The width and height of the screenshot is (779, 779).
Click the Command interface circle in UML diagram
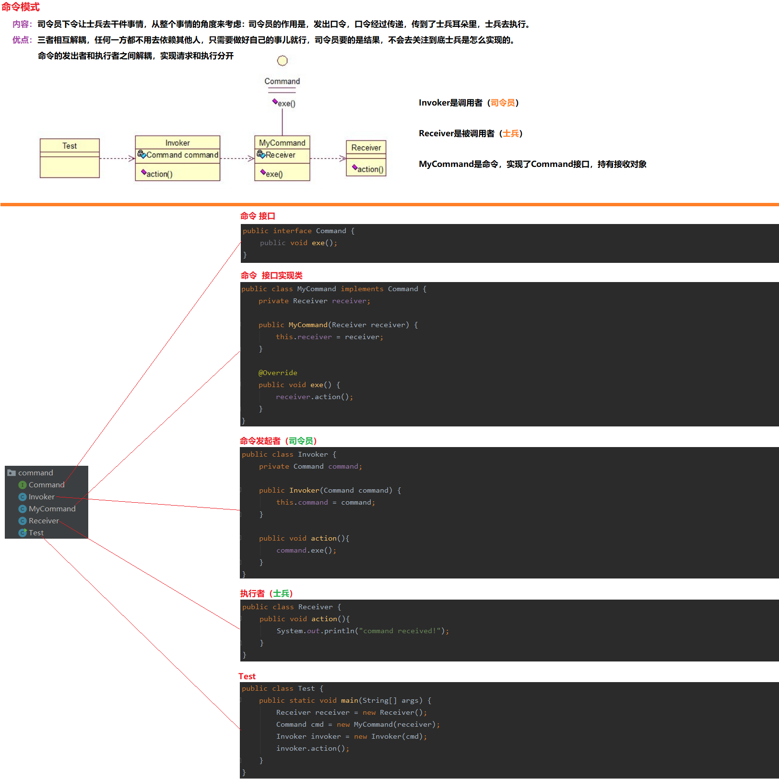pyautogui.click(x=283, y=61)
